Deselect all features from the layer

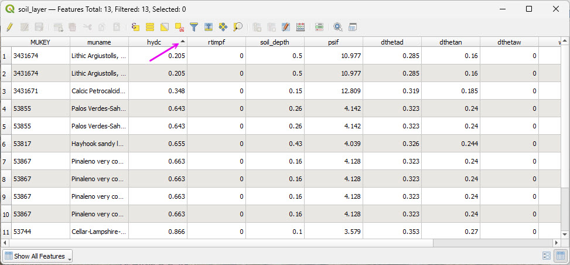(x=179, y=27)
